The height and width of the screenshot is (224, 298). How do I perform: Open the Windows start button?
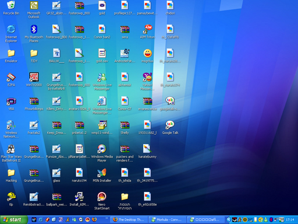point(13,220)
